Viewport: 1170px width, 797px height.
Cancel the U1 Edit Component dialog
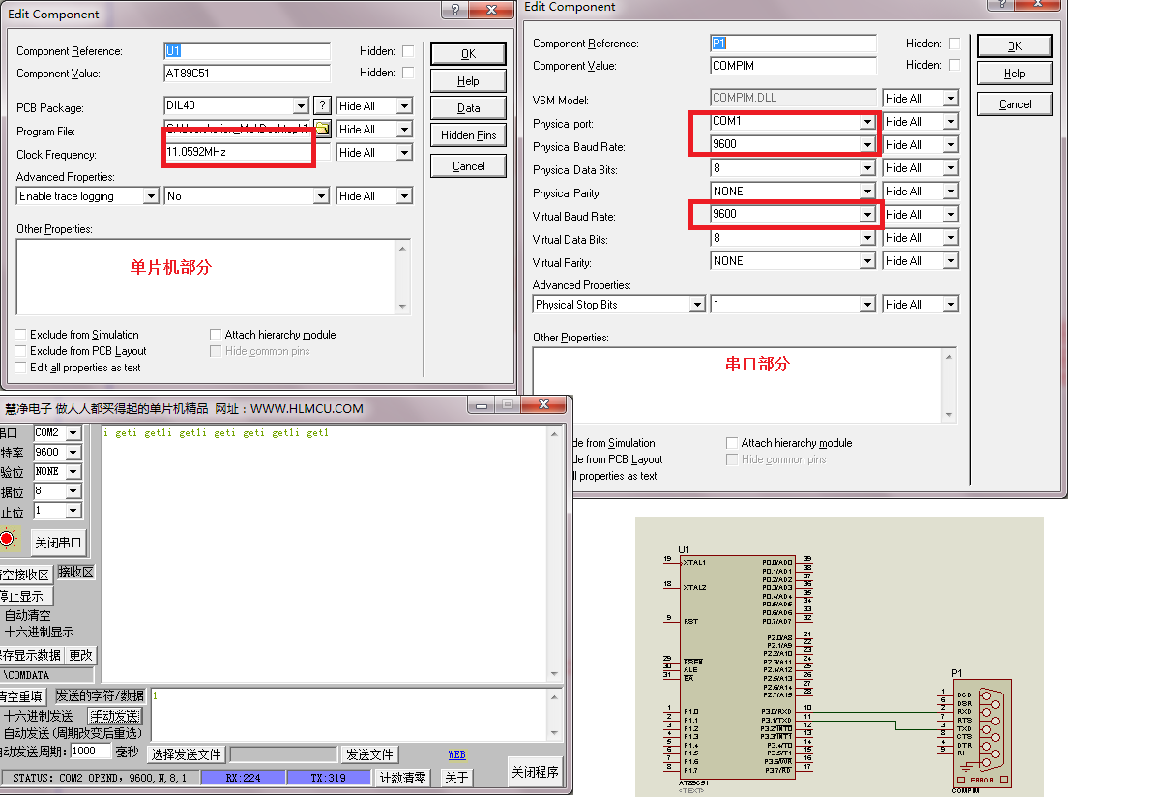[x=468, y=166]
